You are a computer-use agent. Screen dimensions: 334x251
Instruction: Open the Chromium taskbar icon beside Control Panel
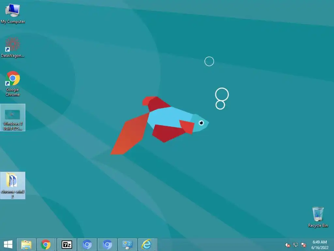107,244
